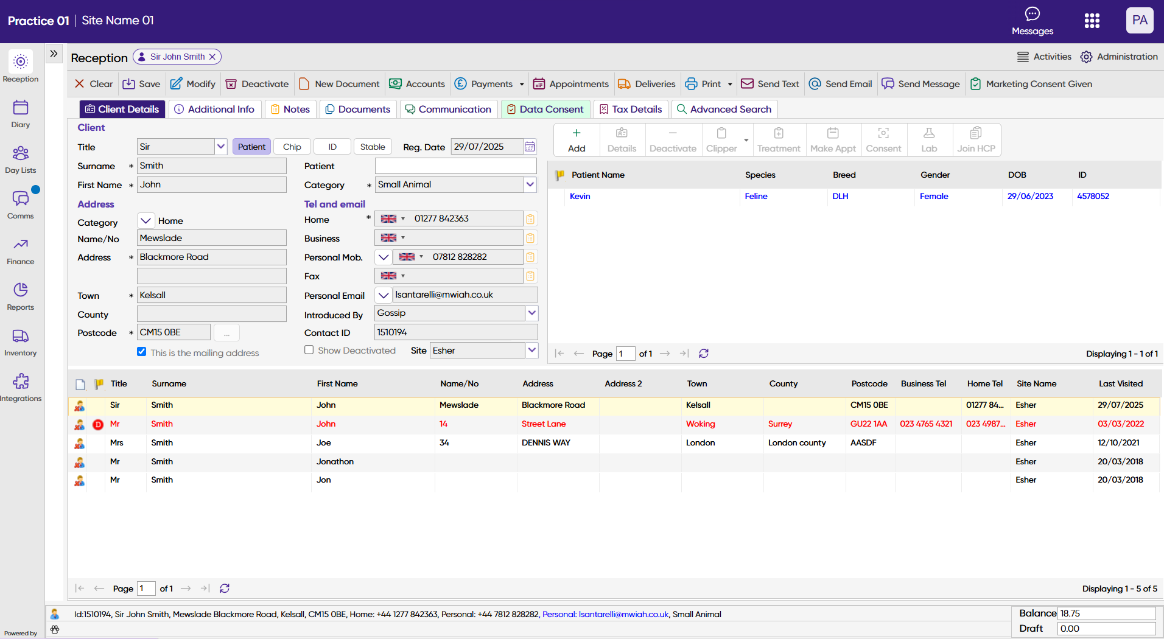Refresh the patient list grid
The height and width of the screenshot is (639, 1164).
[704, 354]
